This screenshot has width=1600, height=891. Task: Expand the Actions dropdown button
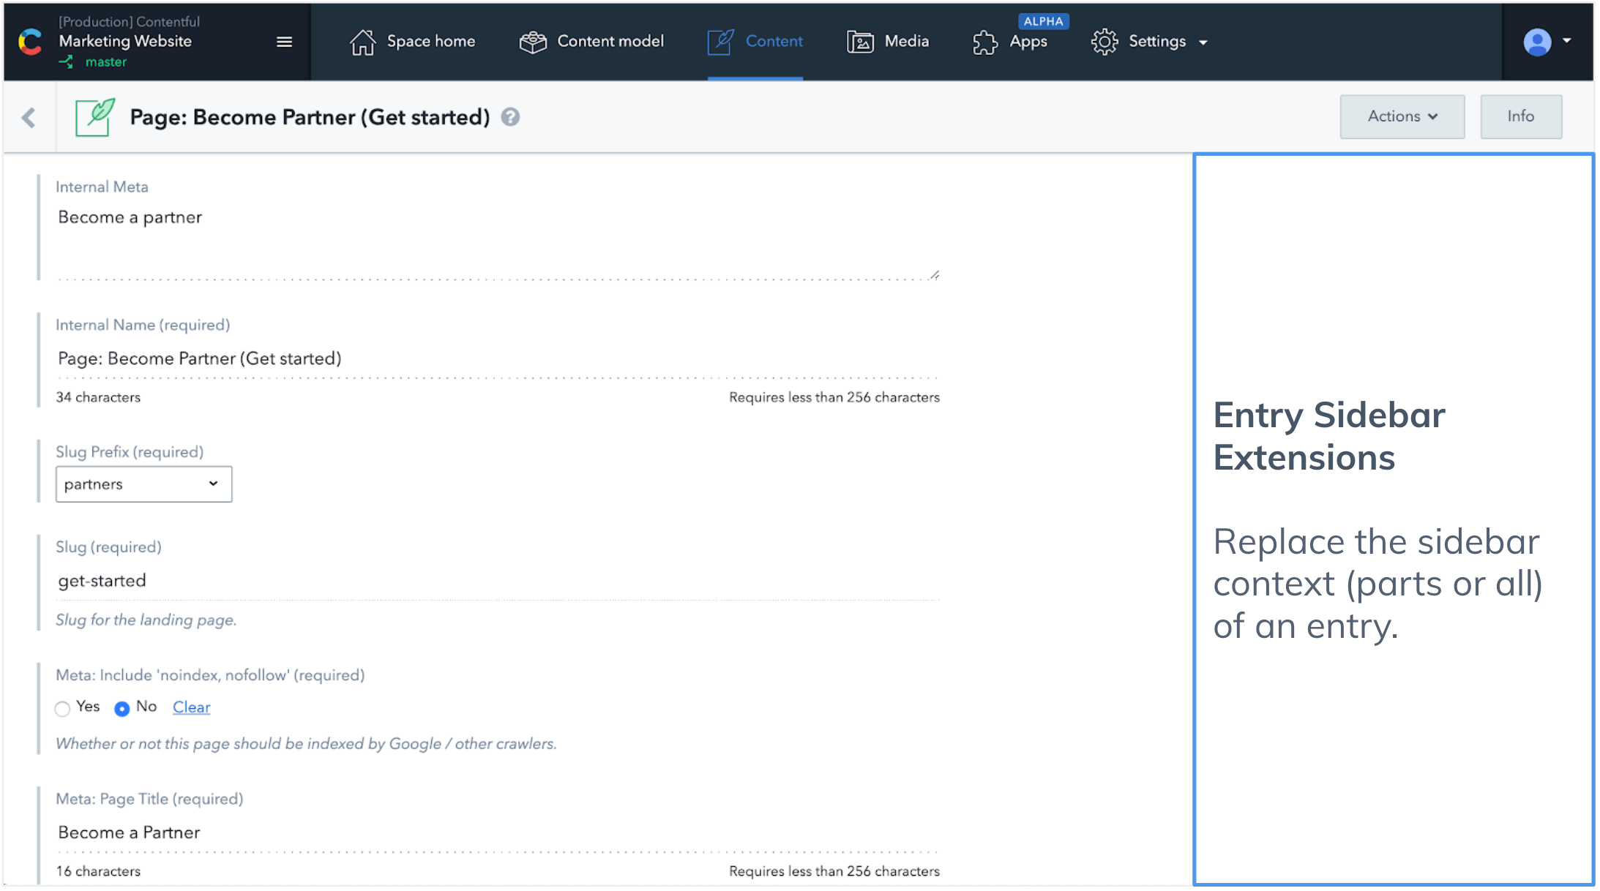(x=1402, y=116)
